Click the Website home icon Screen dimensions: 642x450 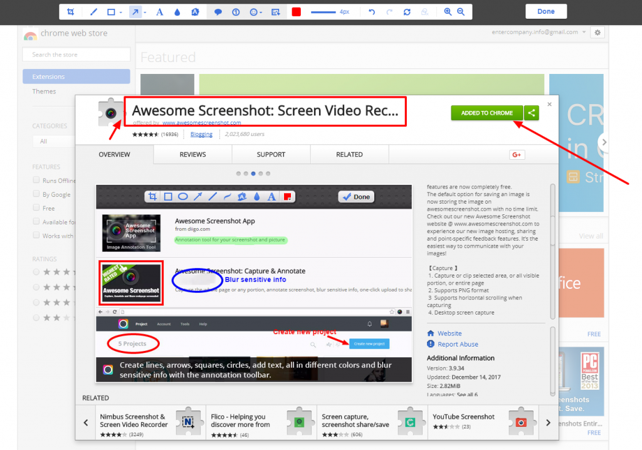tap(430, 333)
